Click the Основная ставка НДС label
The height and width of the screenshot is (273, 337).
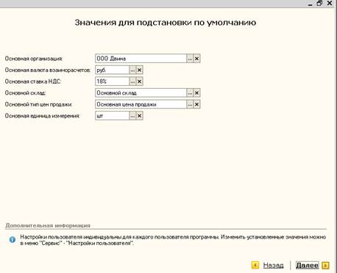[x=33, y=81]
